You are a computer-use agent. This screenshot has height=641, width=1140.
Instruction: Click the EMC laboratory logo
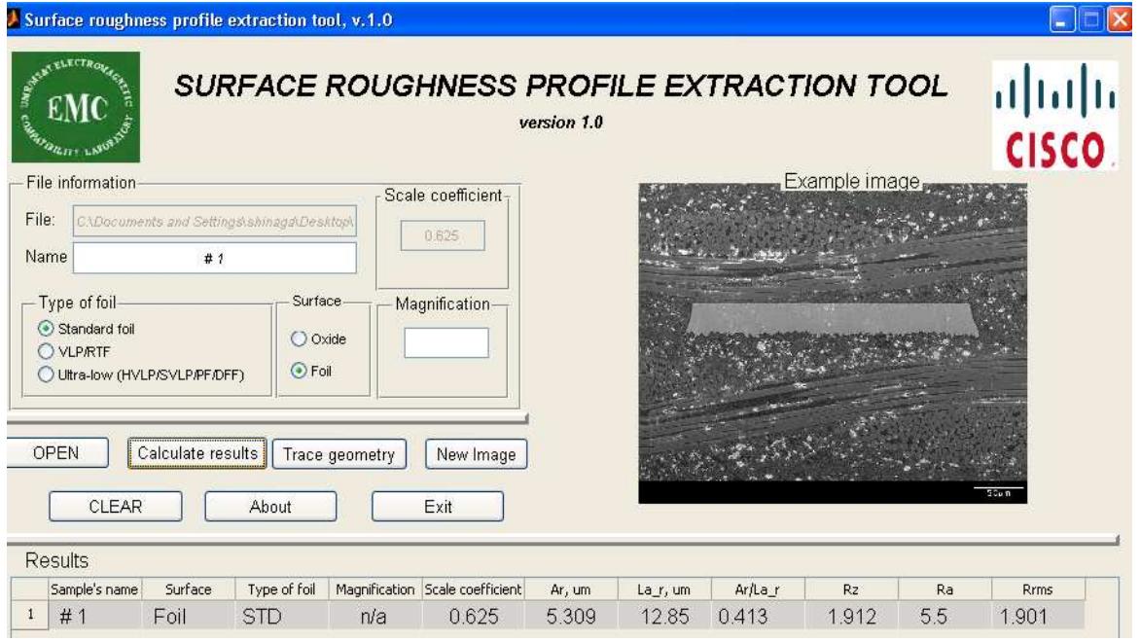[x=76, y=107]
